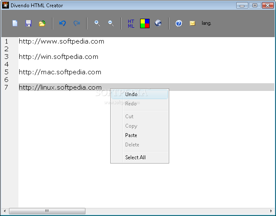Click the line http://win.softpedia.com
Image resolution: width=276 pixels, height=216 pixels.
59,57
